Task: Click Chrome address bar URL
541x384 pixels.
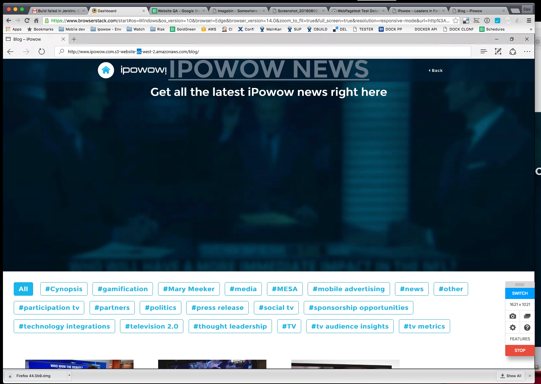Action: [251, 20]
